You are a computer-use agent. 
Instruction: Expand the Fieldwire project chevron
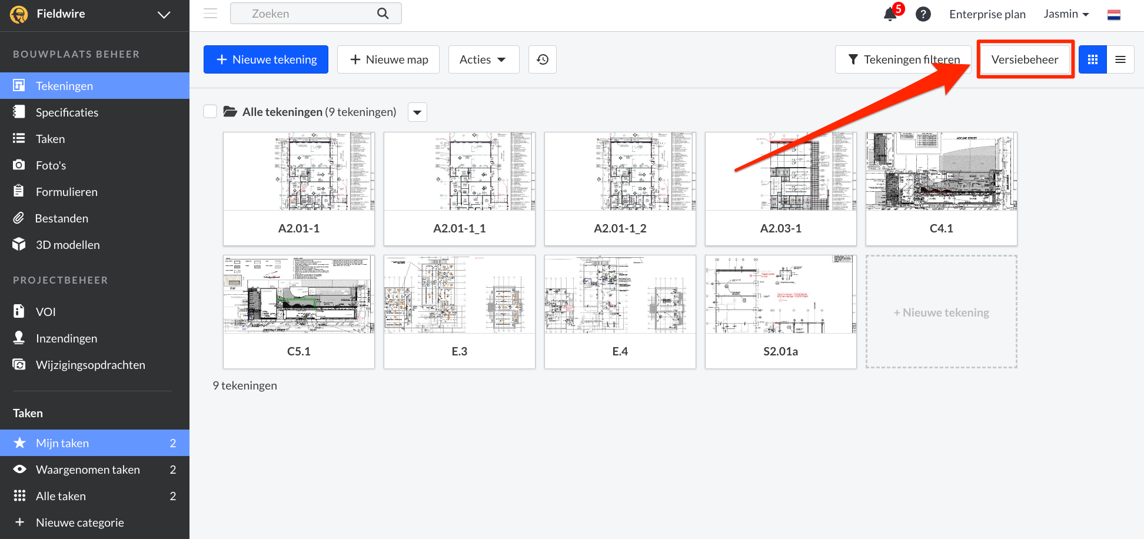point(164,15)
